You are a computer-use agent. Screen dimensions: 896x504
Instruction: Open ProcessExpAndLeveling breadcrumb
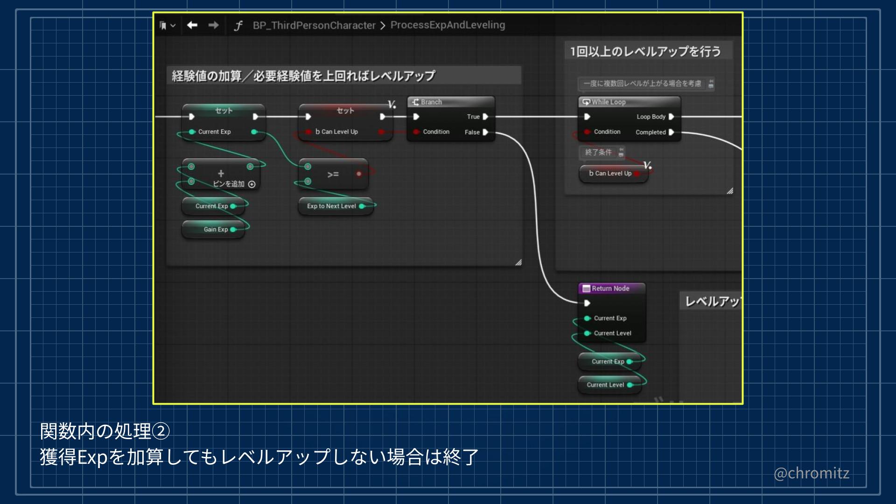pos(448,25)
